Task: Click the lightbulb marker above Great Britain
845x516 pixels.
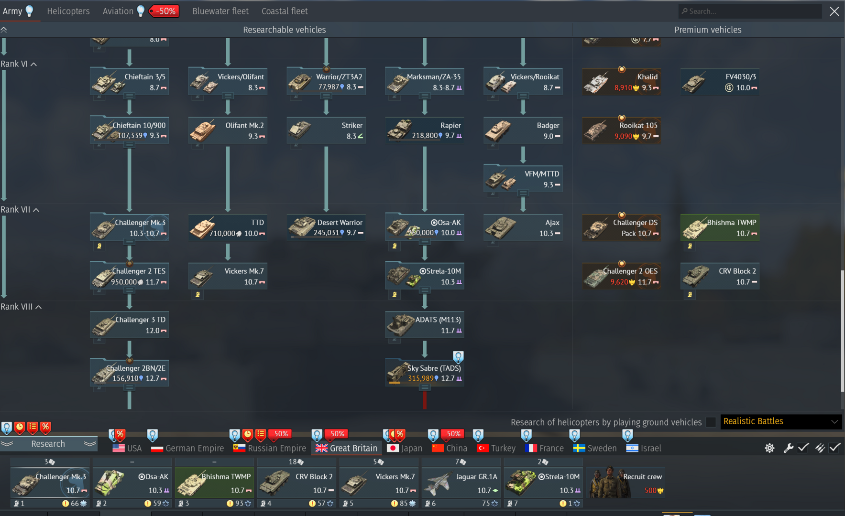Action: 317,435
